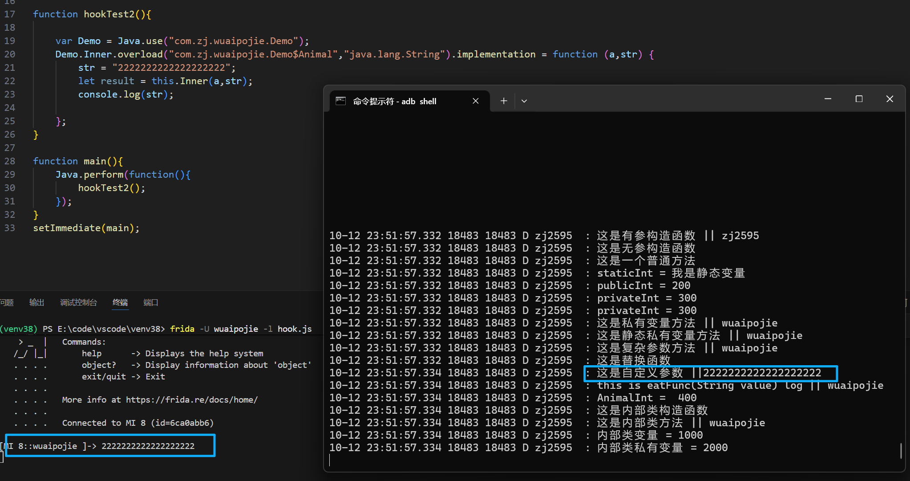Maximize the command prompt window
The image size is (910, 481).
(x=859, y=99)
